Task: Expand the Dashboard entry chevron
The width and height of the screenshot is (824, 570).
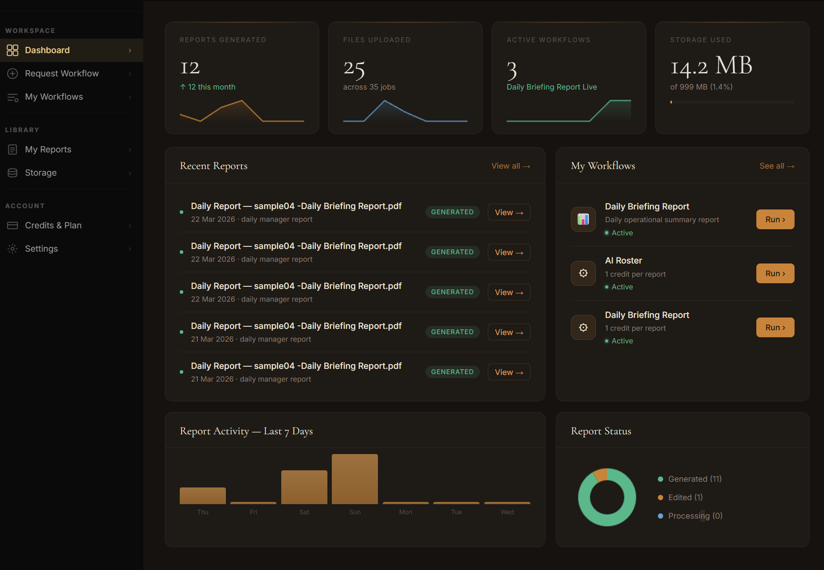Action: pos(130,50)
